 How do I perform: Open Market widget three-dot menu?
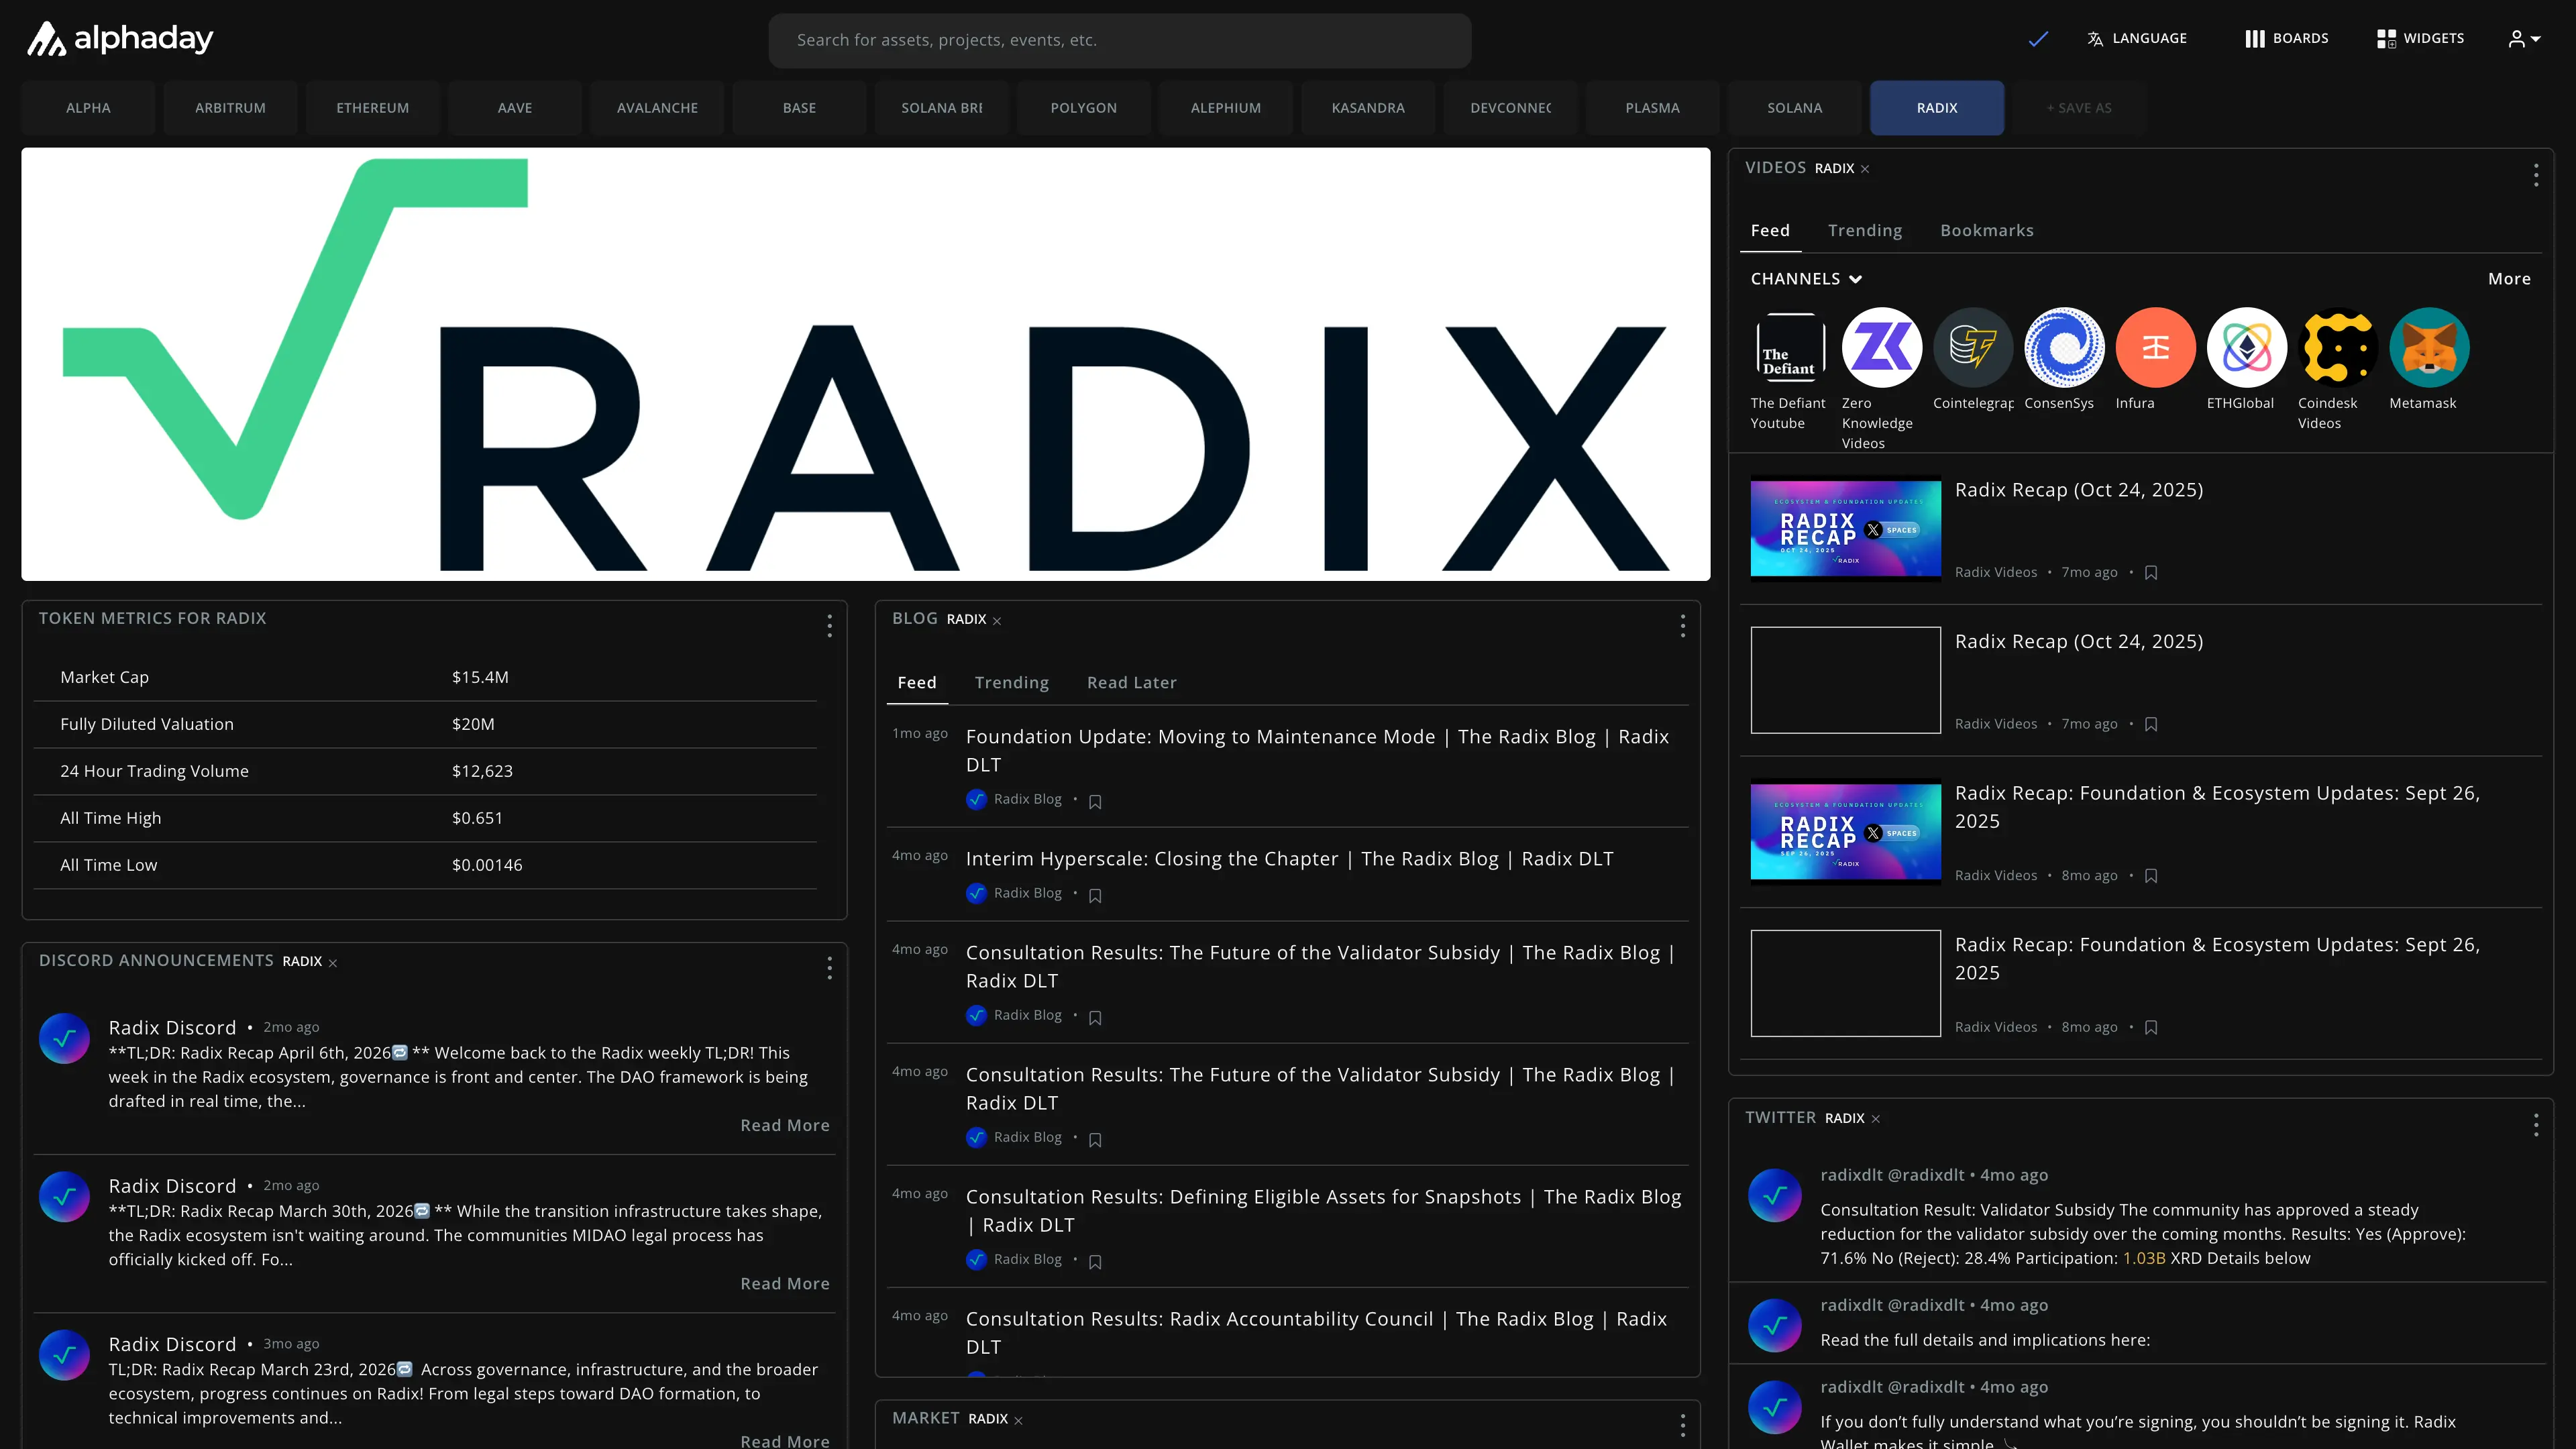(1683, 1425)
